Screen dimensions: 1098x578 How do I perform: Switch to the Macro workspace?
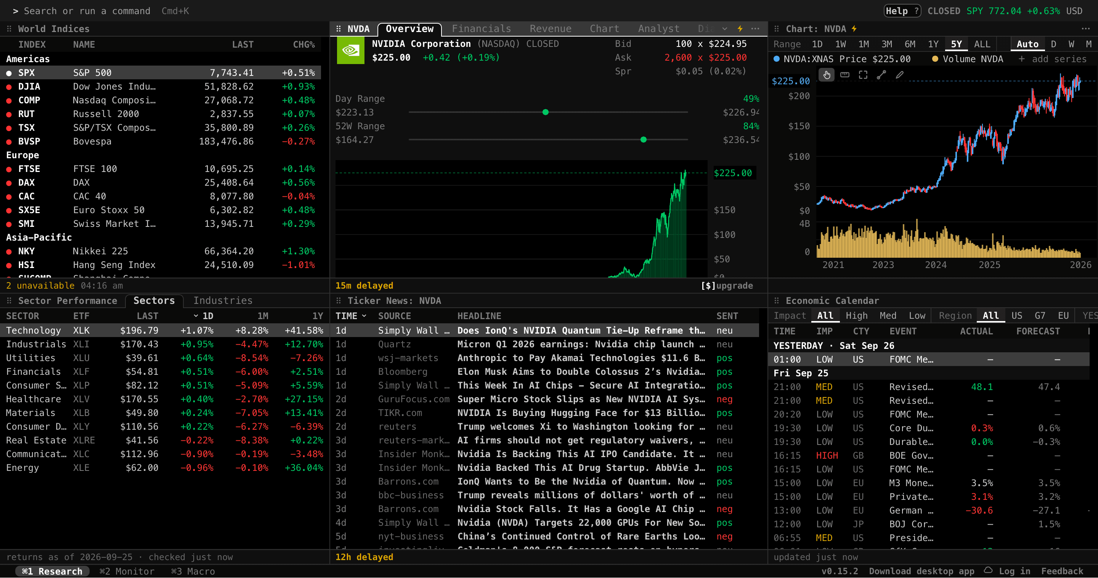(193, 571)
